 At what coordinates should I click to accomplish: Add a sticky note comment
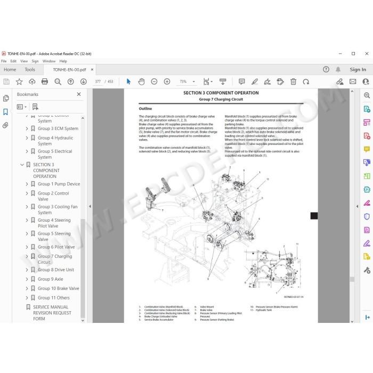coord(242,82)
